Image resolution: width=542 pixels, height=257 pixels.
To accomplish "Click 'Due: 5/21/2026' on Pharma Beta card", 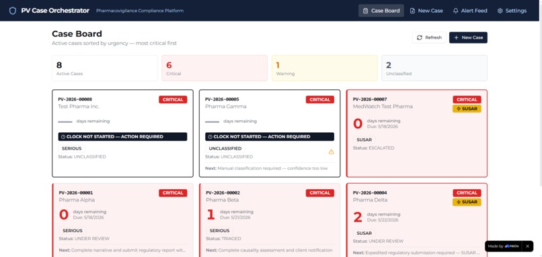I will coord(235,217).
